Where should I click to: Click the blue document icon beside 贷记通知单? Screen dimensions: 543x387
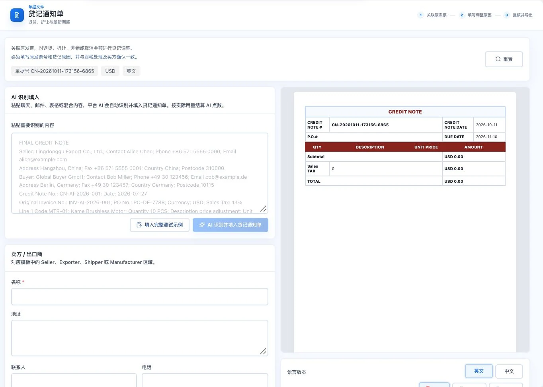click(17, 15)
